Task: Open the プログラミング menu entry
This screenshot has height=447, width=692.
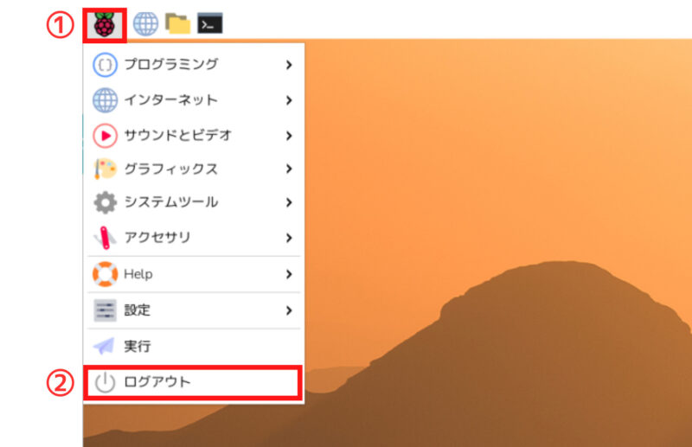Action: click(x=170, y=65)
